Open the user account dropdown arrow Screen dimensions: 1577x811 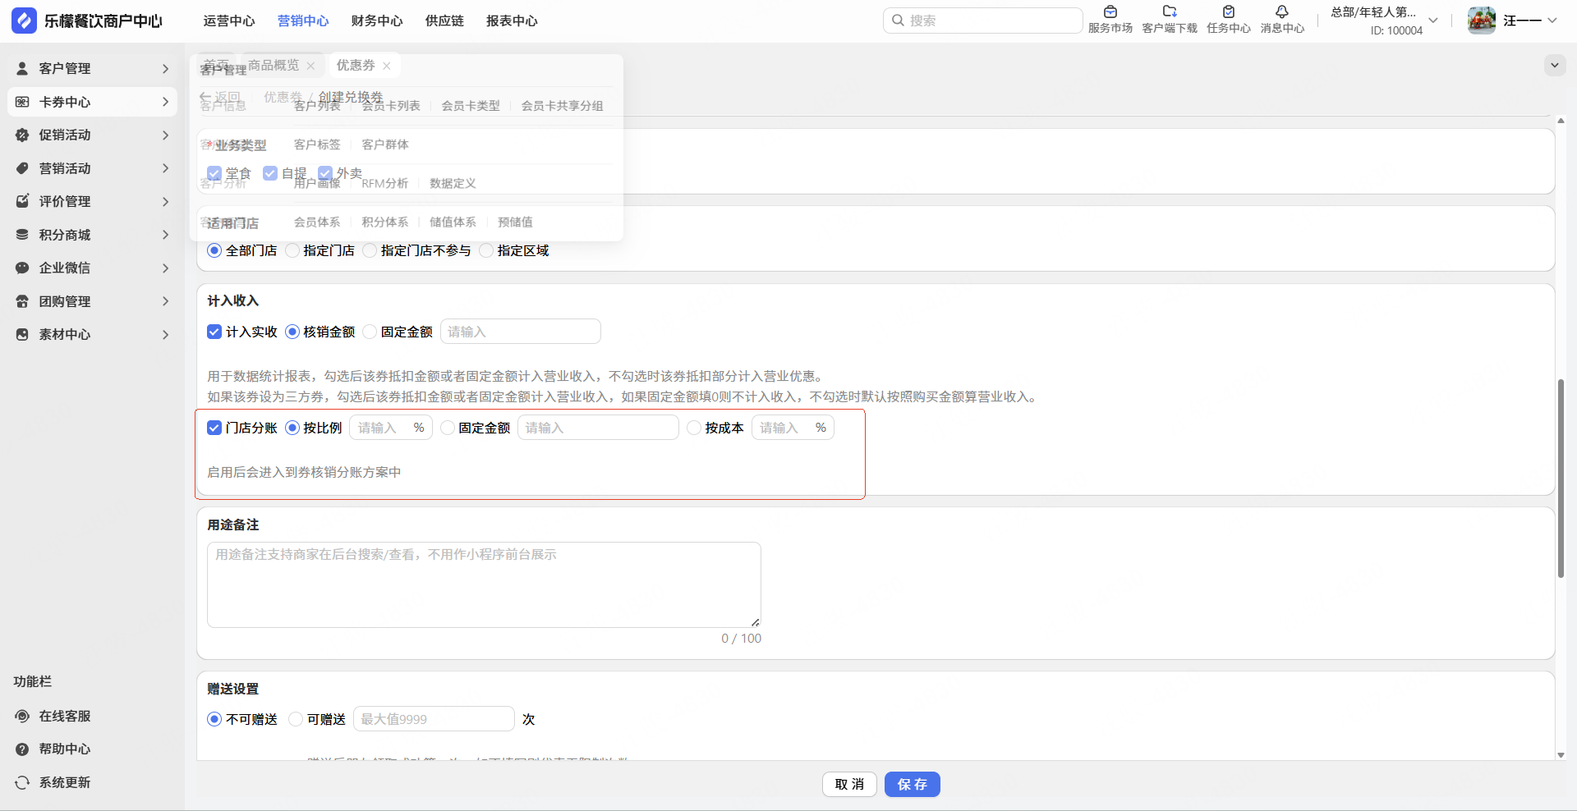point(1552,21)
